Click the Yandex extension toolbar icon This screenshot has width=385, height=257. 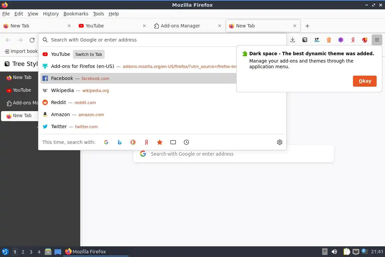pos(353,40)
